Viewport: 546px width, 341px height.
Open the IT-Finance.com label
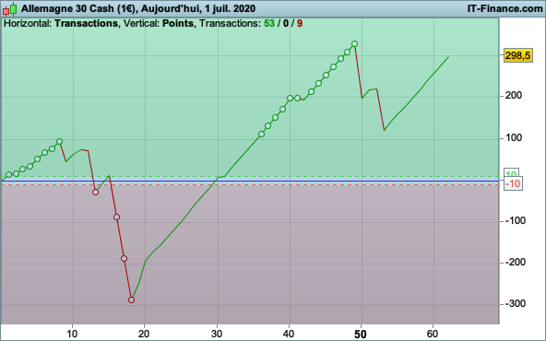pyautogui.click(x=504, y=8)
